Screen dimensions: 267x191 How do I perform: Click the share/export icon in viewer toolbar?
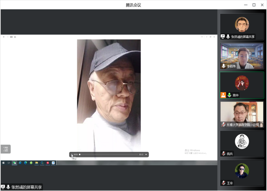pyautogui.click(x=15, y=37)
